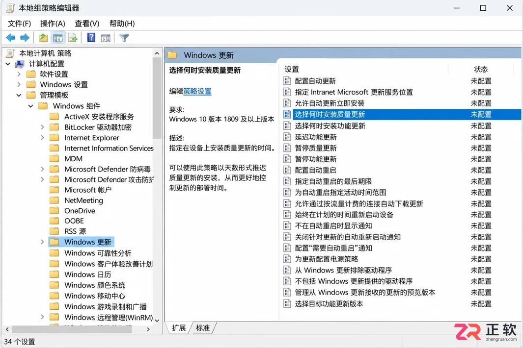523x348 pixels.
Task: Collapse the 管理模板 tree node
Action: click(x=19, y=95)
